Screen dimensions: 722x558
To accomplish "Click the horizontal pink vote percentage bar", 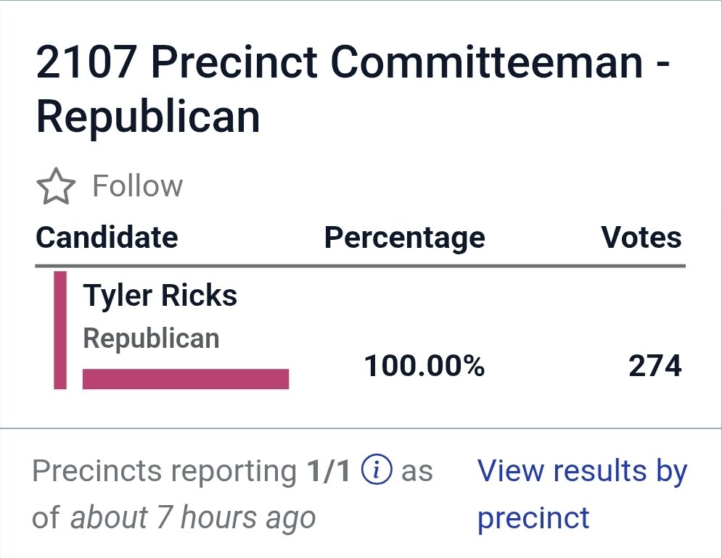I will [186, 378].
